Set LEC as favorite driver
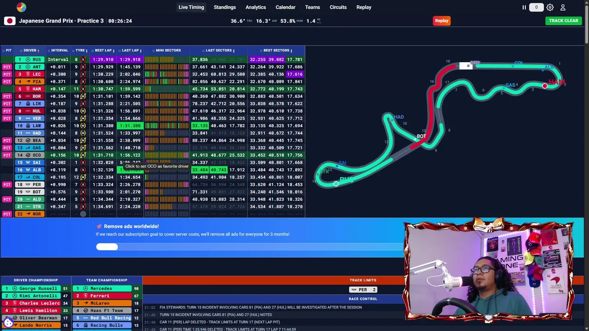Screen dimensions: 589x331 tap(30, 74)
